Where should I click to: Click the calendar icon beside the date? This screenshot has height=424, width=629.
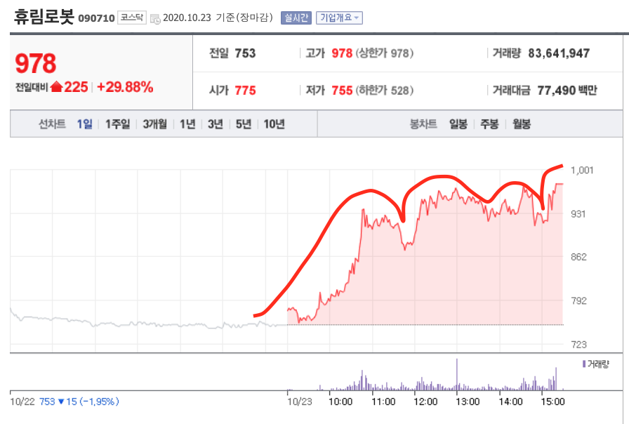click(155, 18)
